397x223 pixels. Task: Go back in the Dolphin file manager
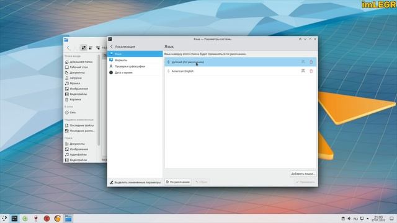pos(68,48)
